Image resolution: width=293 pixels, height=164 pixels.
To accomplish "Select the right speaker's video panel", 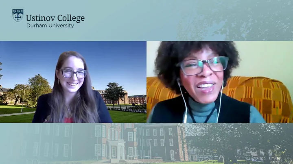I will coord(220,82).
